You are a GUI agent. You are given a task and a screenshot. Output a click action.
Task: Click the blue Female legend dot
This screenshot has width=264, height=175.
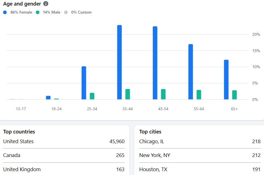pyautogui.click(x=5, y=12)
